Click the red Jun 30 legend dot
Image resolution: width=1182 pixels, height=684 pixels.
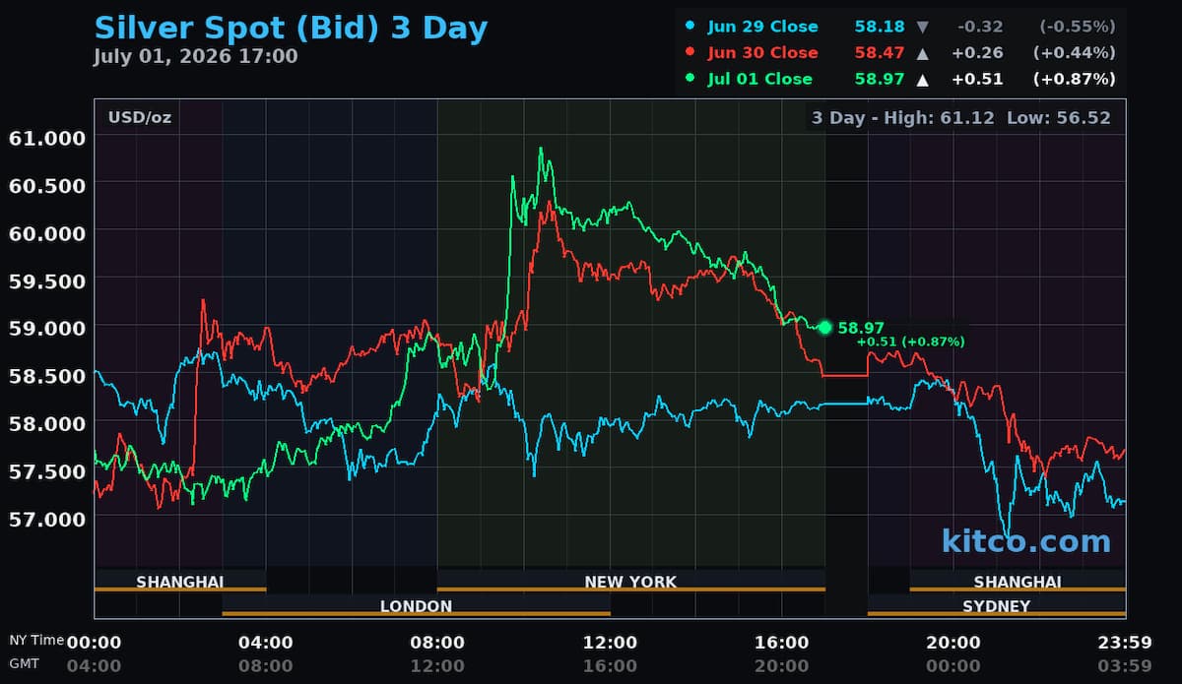click(x=689, y=52)
